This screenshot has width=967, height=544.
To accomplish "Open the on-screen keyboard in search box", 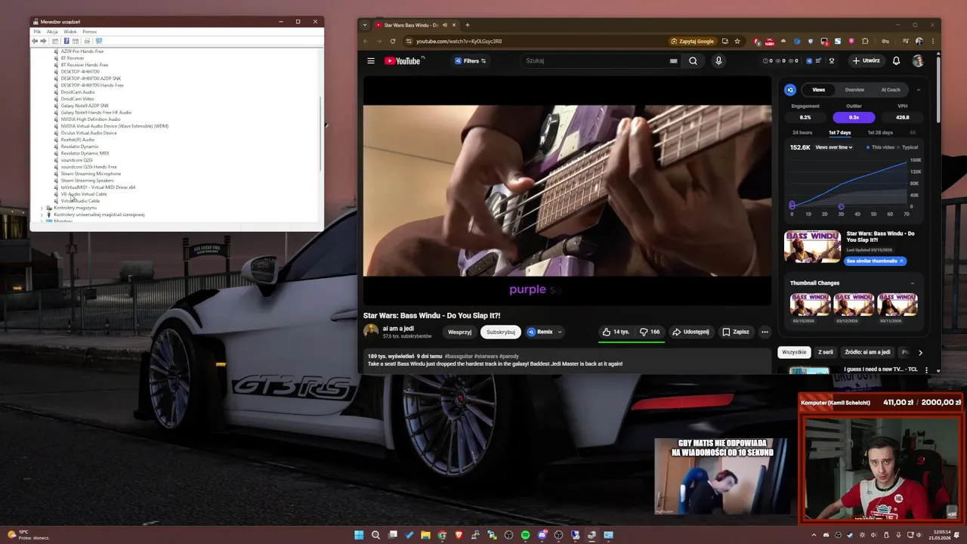I will point(673,60).
